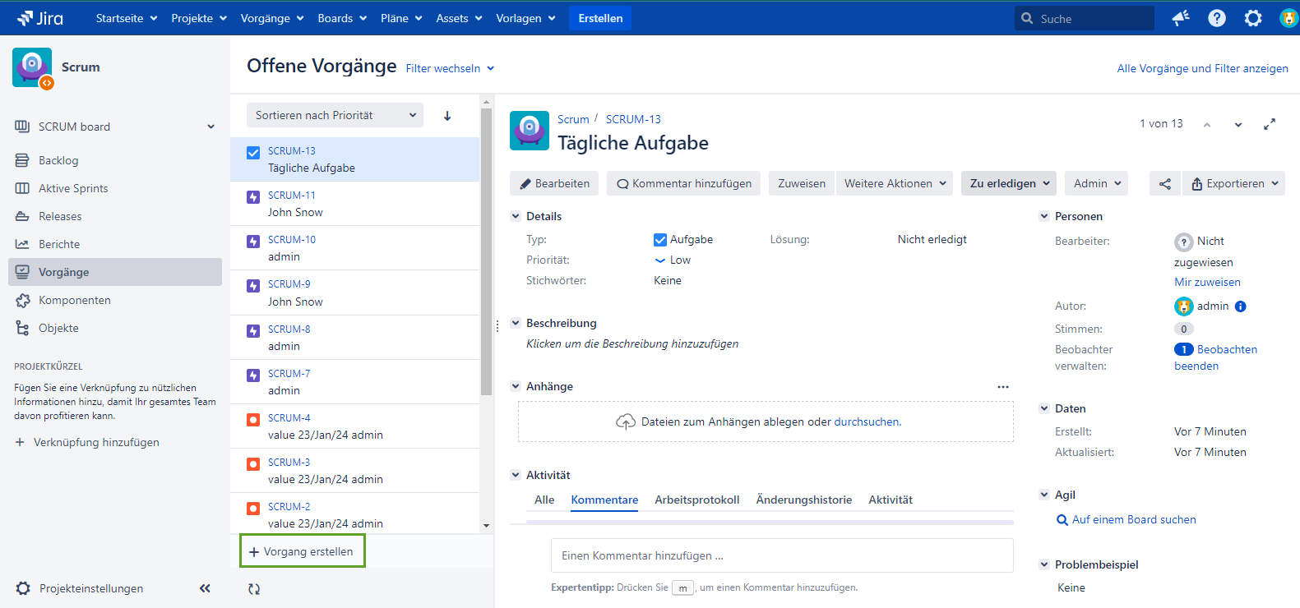Expand the Weitere Aktionen menu

(x=895, y=183)
